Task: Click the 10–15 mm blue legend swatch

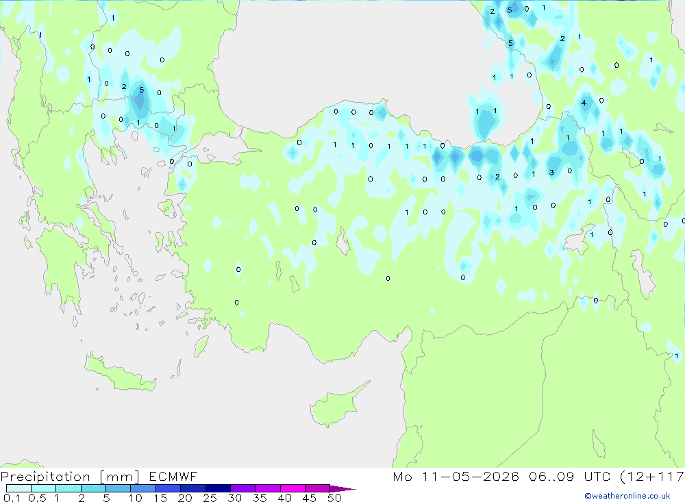Action: [x=143, y=488]
